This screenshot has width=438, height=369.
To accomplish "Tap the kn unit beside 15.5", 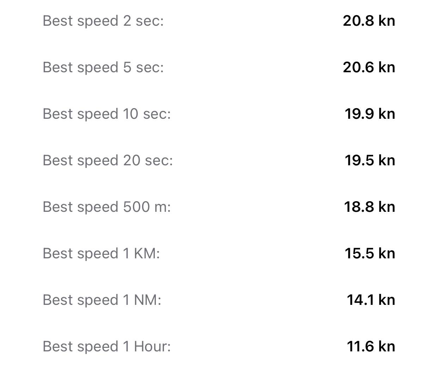I will pos(387,254).
